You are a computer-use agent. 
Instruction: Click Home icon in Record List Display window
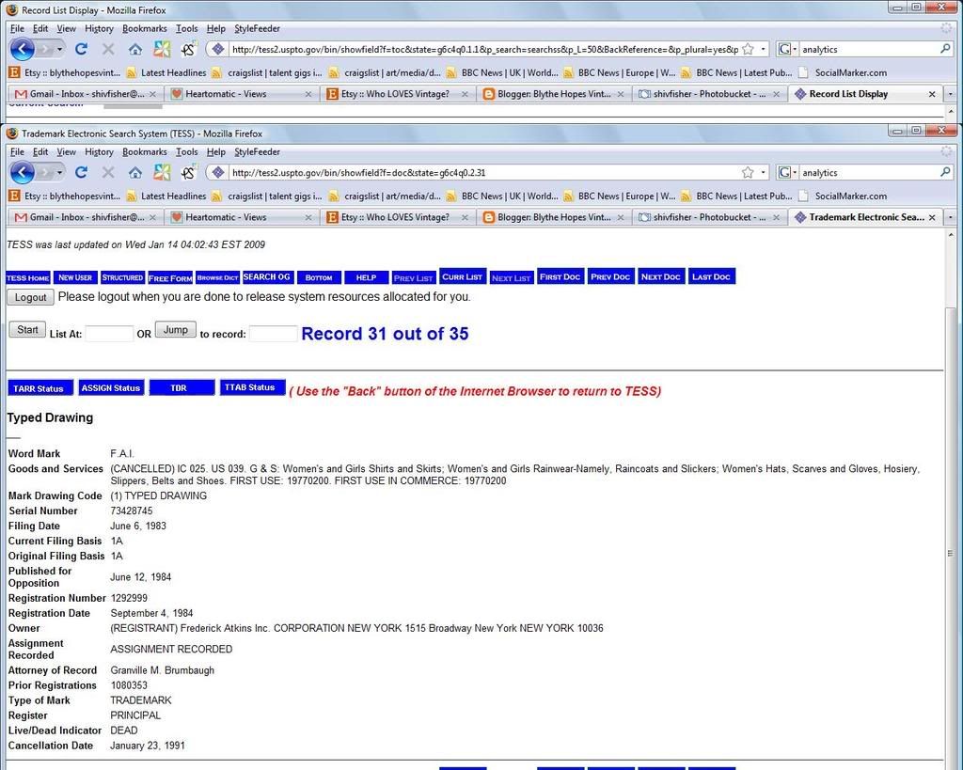(135, 49)
